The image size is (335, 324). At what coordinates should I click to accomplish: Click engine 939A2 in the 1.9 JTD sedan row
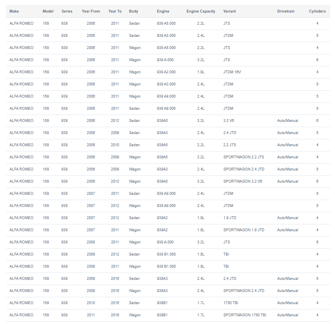point(162,218)
